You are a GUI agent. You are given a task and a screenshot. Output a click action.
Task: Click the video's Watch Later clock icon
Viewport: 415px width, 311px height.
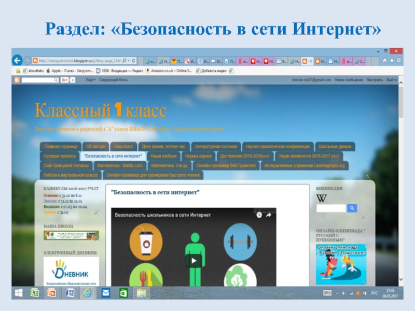click(x=259, y=214)
